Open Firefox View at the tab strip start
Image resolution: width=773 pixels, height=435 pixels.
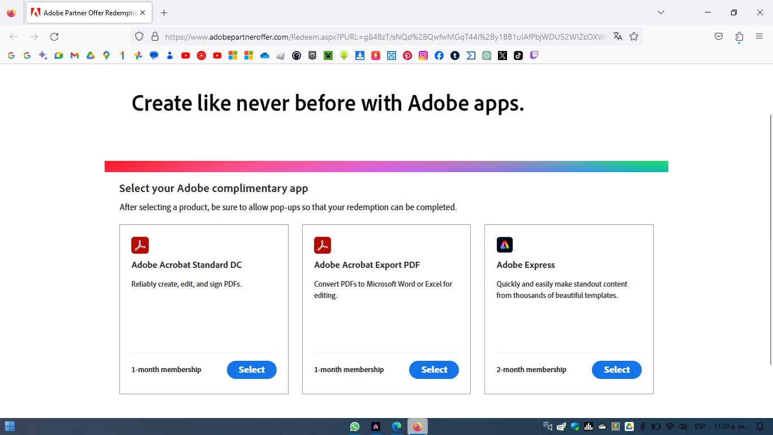point(11,12)
